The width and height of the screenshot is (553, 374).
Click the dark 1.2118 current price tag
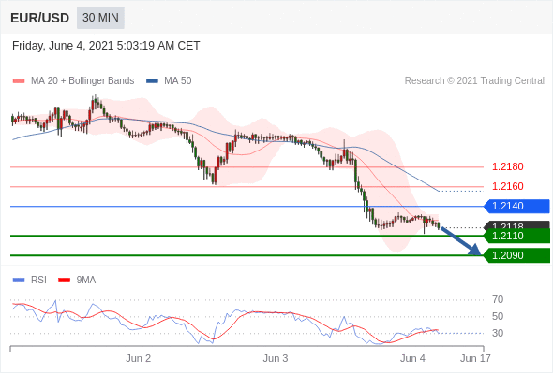[x=517, y=224]
